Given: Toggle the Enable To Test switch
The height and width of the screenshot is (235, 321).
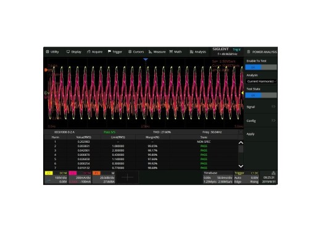Looking at the screenshot, I should point(261,67).
